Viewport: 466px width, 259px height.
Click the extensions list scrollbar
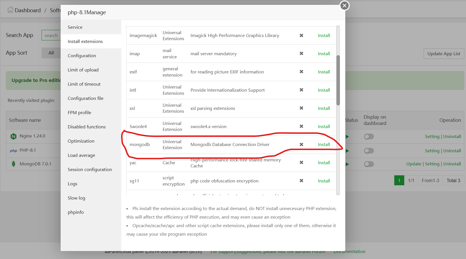(x=338, y=80)
